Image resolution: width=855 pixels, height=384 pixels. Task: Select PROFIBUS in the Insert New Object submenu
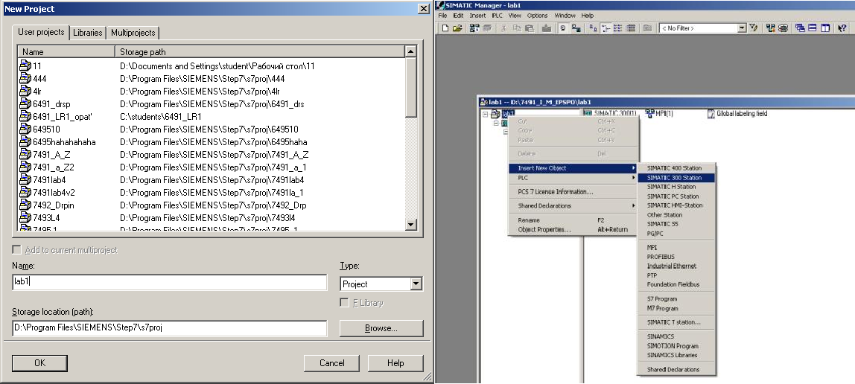pyautogui.click(x=676, y=257)
